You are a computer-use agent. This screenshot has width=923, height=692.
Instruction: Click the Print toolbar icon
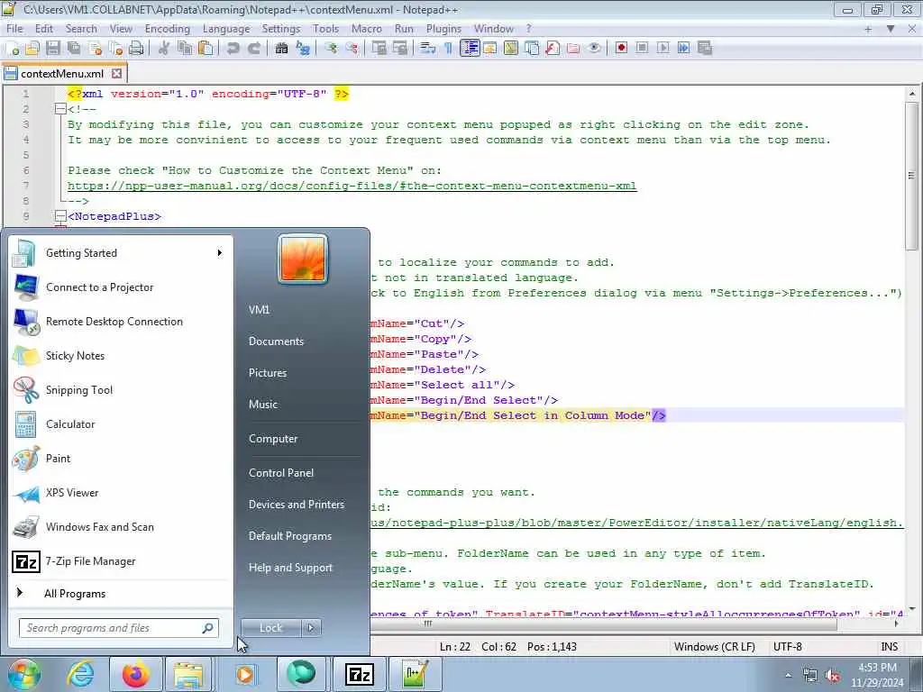pyautogui.click(x=136, y=49)
